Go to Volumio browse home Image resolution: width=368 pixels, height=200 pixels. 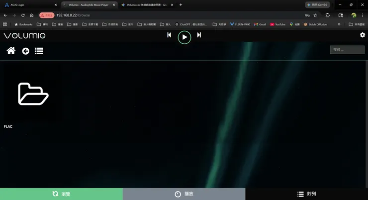tap(11, 51)
